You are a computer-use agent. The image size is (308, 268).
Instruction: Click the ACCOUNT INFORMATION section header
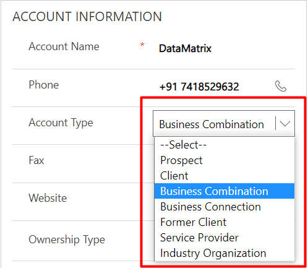[87, 17]
